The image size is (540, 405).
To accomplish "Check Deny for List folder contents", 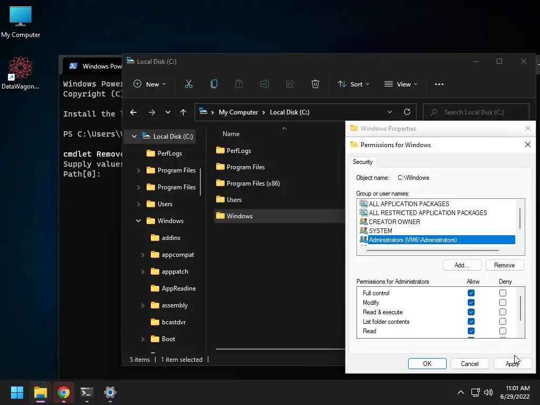I will (503, 321).
